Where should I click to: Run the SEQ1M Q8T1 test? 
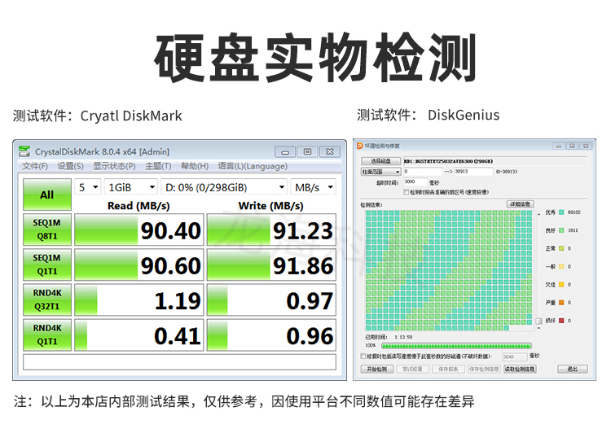click(47, 230)
